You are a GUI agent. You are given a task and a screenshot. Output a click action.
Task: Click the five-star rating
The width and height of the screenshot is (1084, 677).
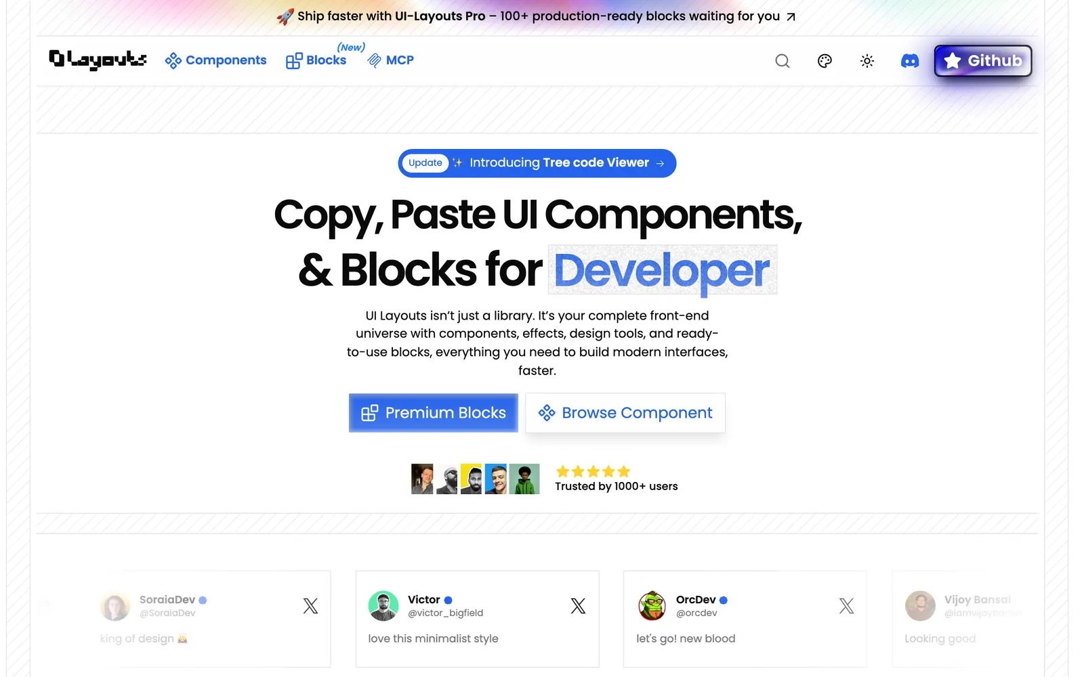593,471
